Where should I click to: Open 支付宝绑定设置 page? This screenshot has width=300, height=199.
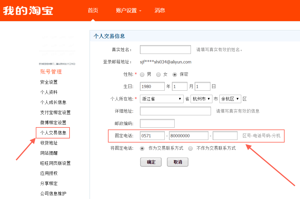tap(55, 112)
